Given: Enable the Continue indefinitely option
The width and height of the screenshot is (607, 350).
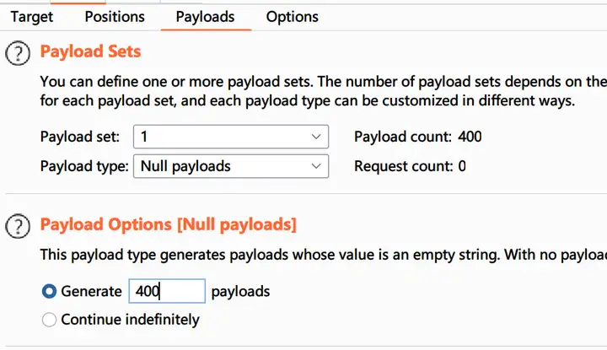Looking at the screenshot, I should [x=50, y=320].
